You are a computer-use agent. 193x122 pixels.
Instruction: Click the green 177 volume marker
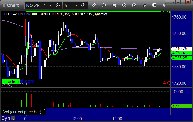181,106
